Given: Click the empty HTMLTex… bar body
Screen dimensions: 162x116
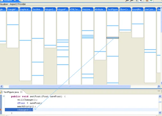Looking at the screenshot, I should point(75,48).
